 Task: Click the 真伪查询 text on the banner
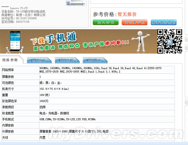click(x=44, y=48)
